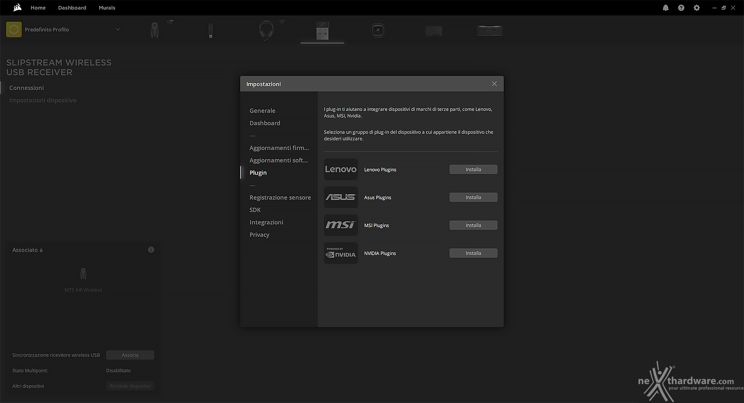Install MSI Plugins
The width and height of the screenshot is (744, 403).
click(473, 225)
